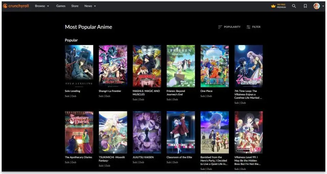Image resolution: width=327 pixels, height=174 pixels.
Task: Click the Most Popular Anime heading
Action: (89, 27)
